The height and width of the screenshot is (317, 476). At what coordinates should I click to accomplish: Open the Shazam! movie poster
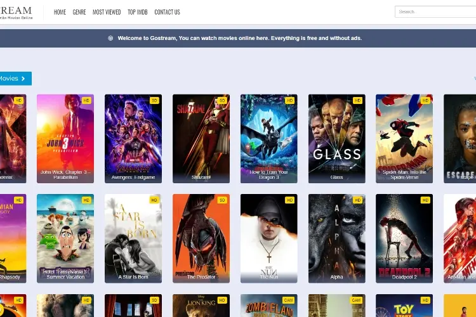[x=201, y=139]
